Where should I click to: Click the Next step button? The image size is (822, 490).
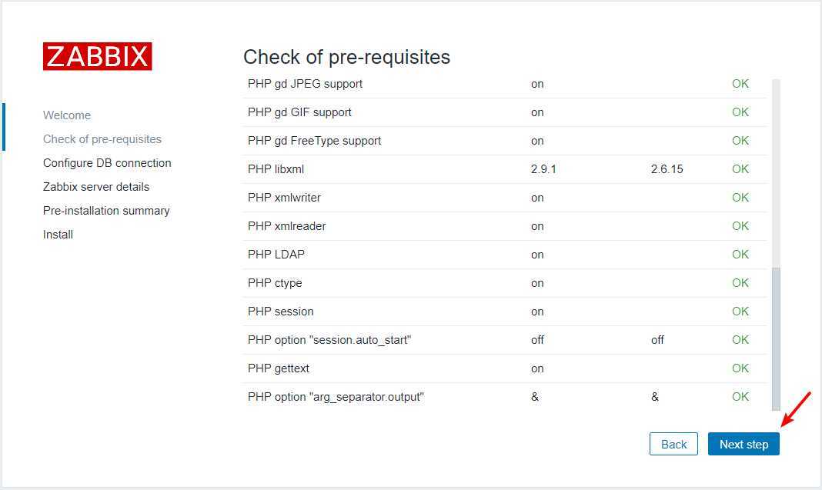tap(743, 444)
